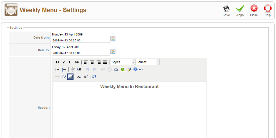Insert special character with Omega icon
Screen dimensions: 276x138
94,77
